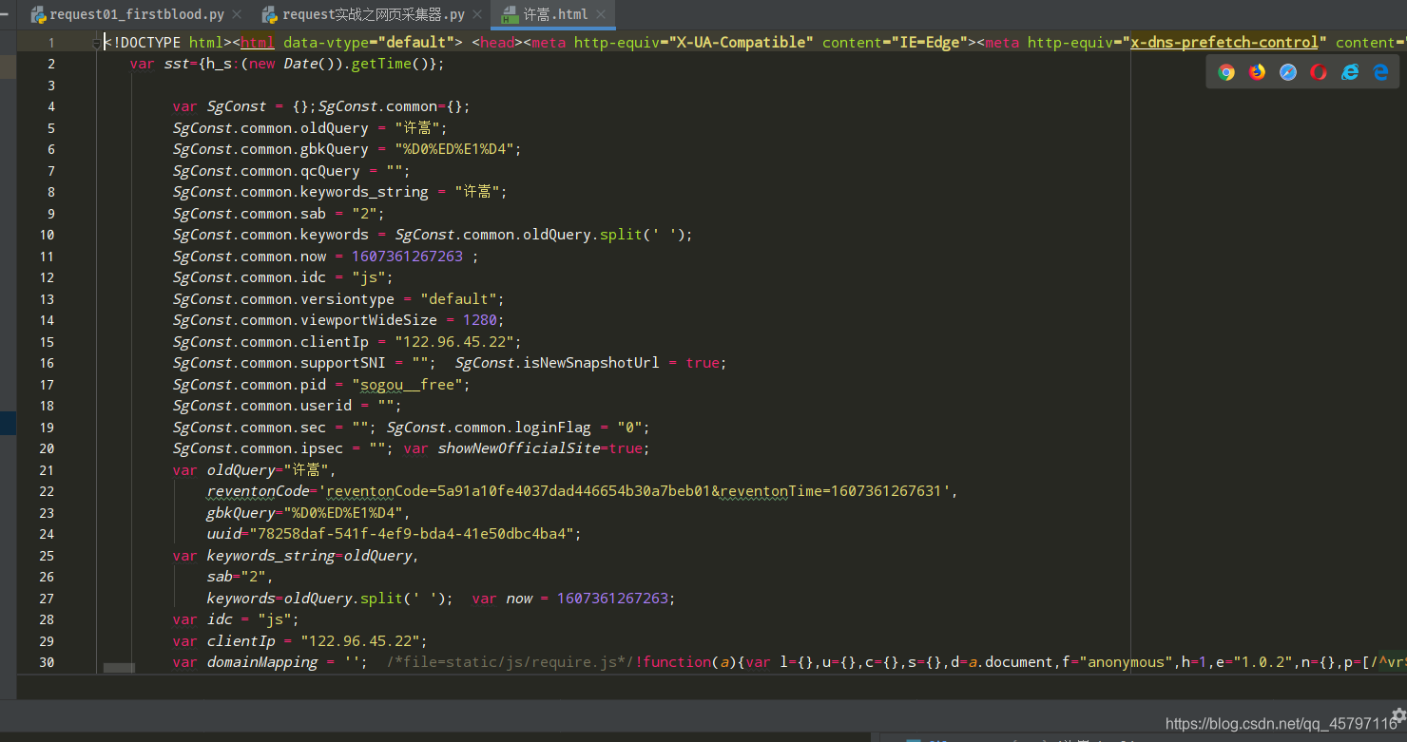Click the Python file icon on request01_firstblood.py tab
This screenshot has height=742, width=1407.
tap(38, 14)
